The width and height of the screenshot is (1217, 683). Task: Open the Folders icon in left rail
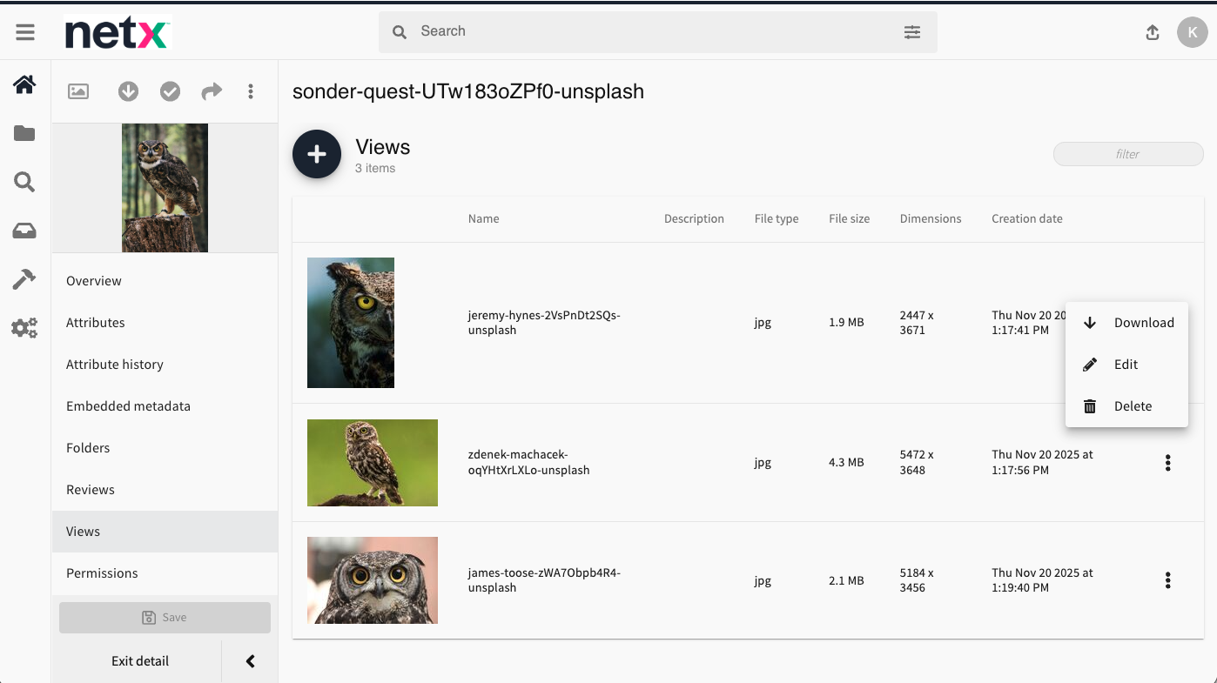coord(24,133)
